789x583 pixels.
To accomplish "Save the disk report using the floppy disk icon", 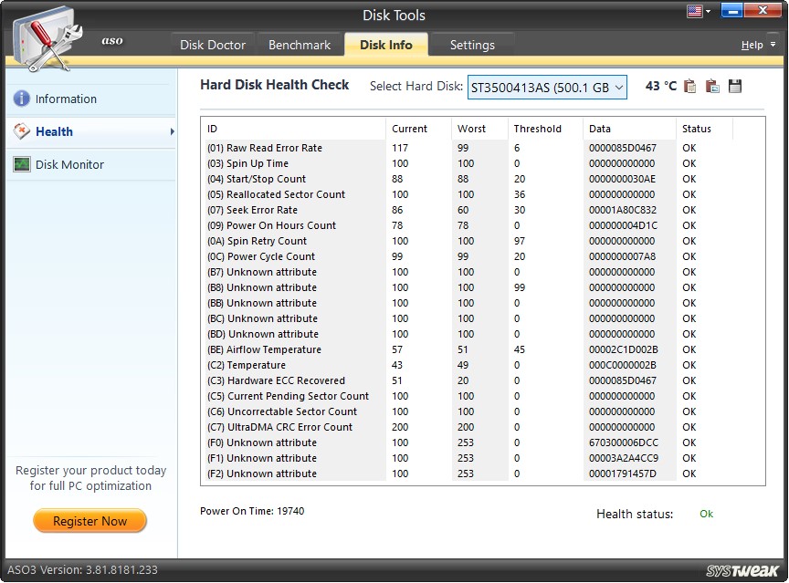I will pos(734,85).
